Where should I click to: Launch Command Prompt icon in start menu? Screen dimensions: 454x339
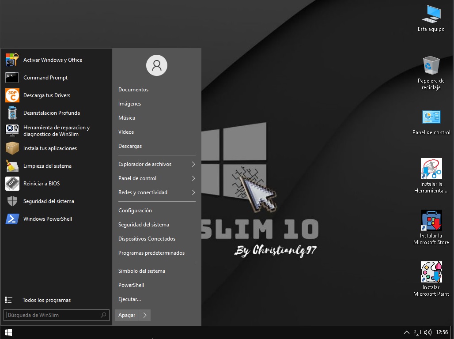click(x=12, y=78)
